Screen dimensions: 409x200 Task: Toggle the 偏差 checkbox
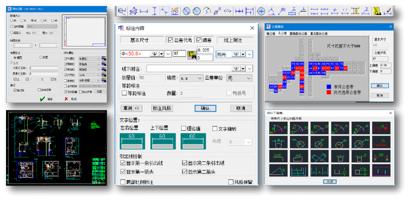point(199,40)
